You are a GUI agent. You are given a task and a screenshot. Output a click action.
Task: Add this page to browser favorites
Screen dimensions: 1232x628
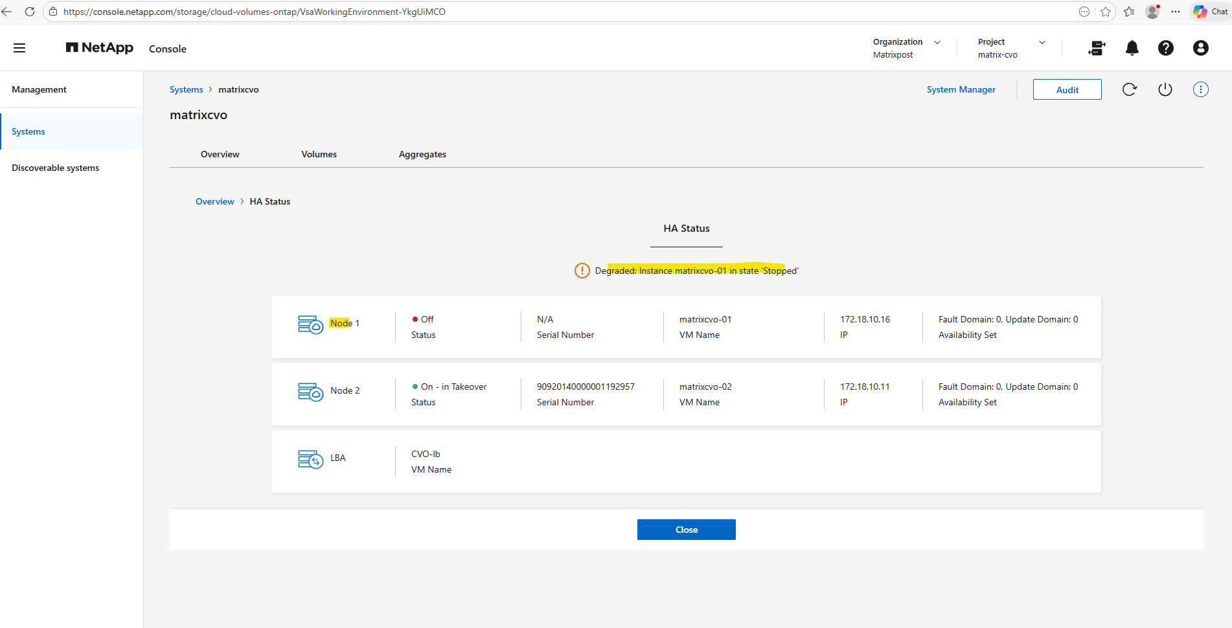1106,12
